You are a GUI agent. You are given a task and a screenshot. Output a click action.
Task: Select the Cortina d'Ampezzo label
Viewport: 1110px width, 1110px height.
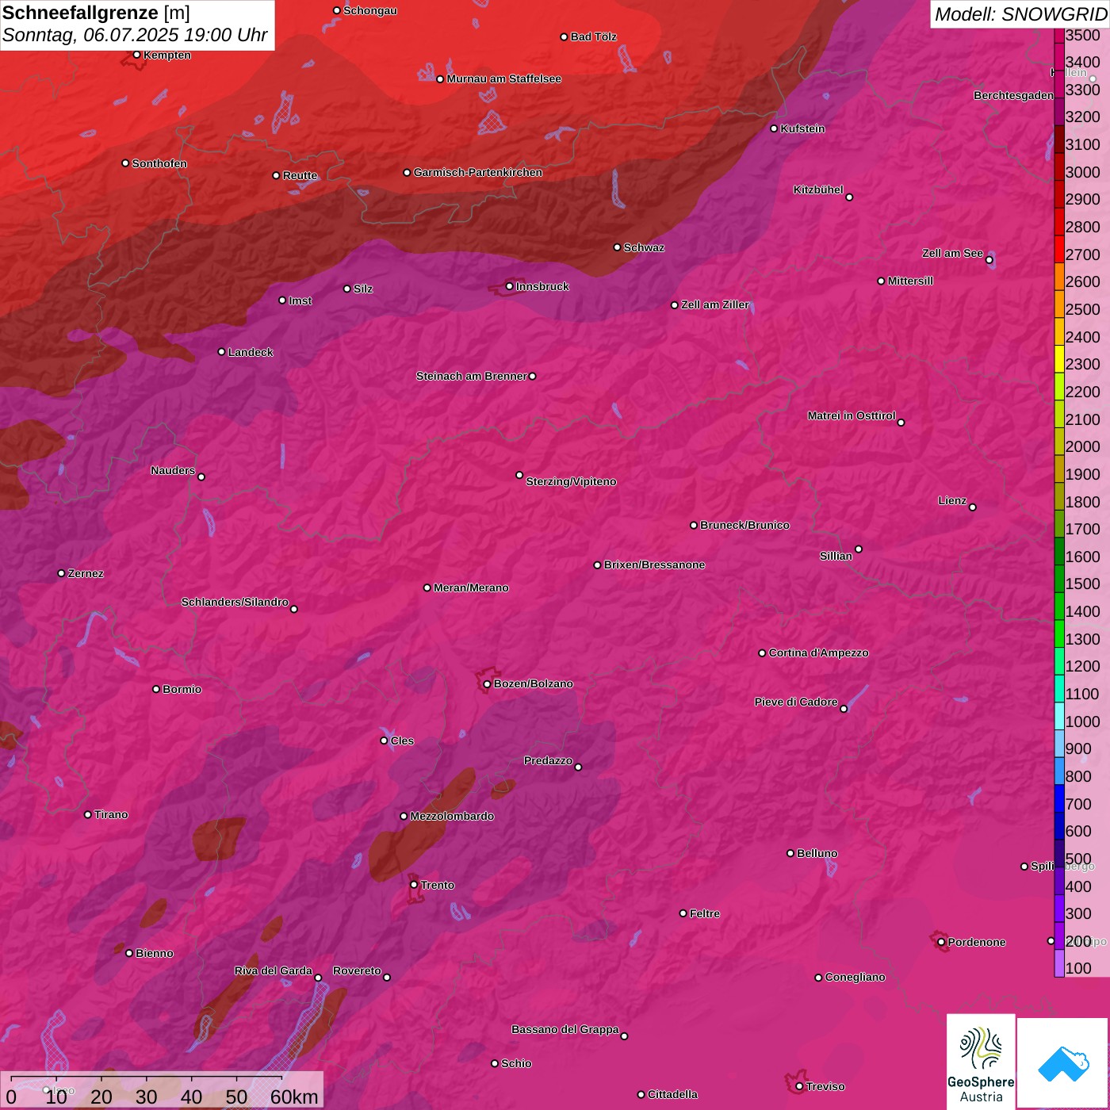[819, 653]
